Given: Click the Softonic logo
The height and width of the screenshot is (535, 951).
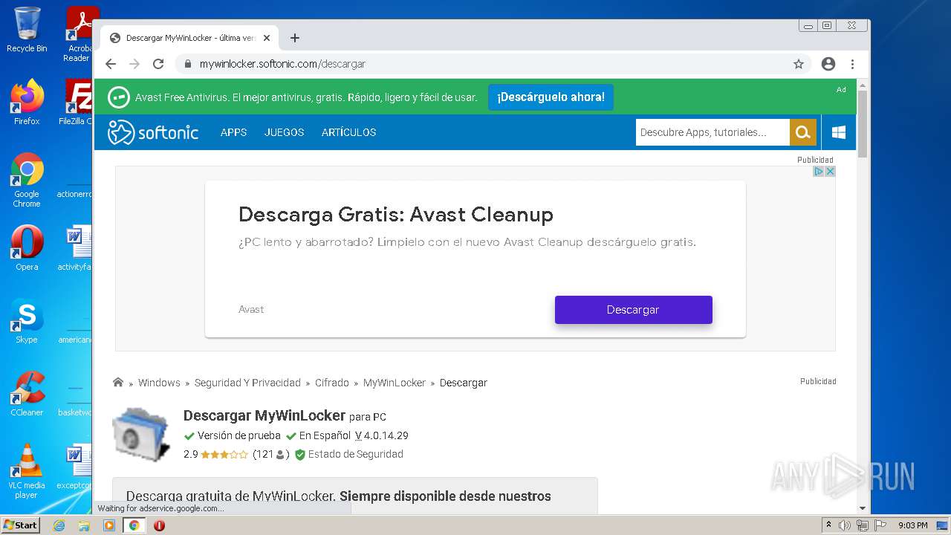Looking at the screenshot, I should pos(153,132).
